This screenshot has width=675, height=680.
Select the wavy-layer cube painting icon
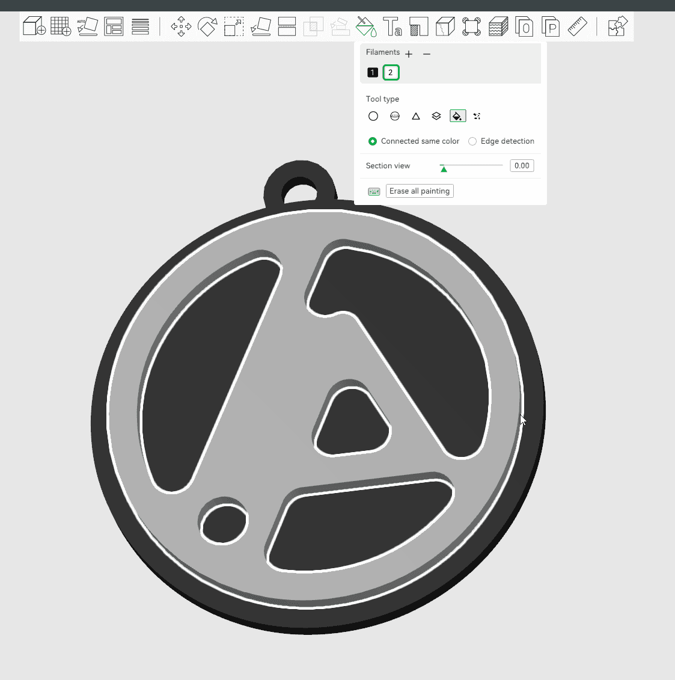click(498, 26)
